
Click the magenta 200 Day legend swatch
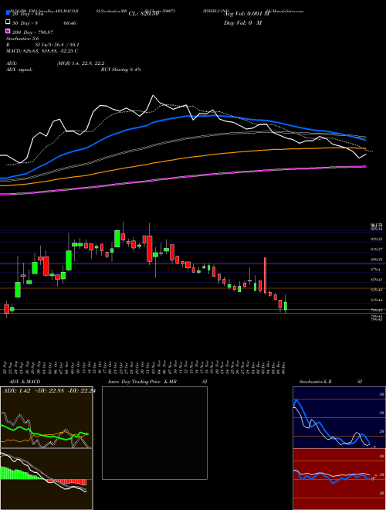8,32
